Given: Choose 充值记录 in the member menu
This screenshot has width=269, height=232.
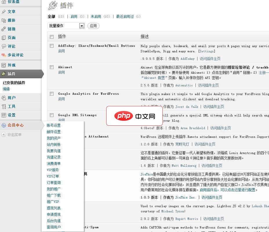Looking at the screenshot, I should pyautogui.click(x=54, y=157).
